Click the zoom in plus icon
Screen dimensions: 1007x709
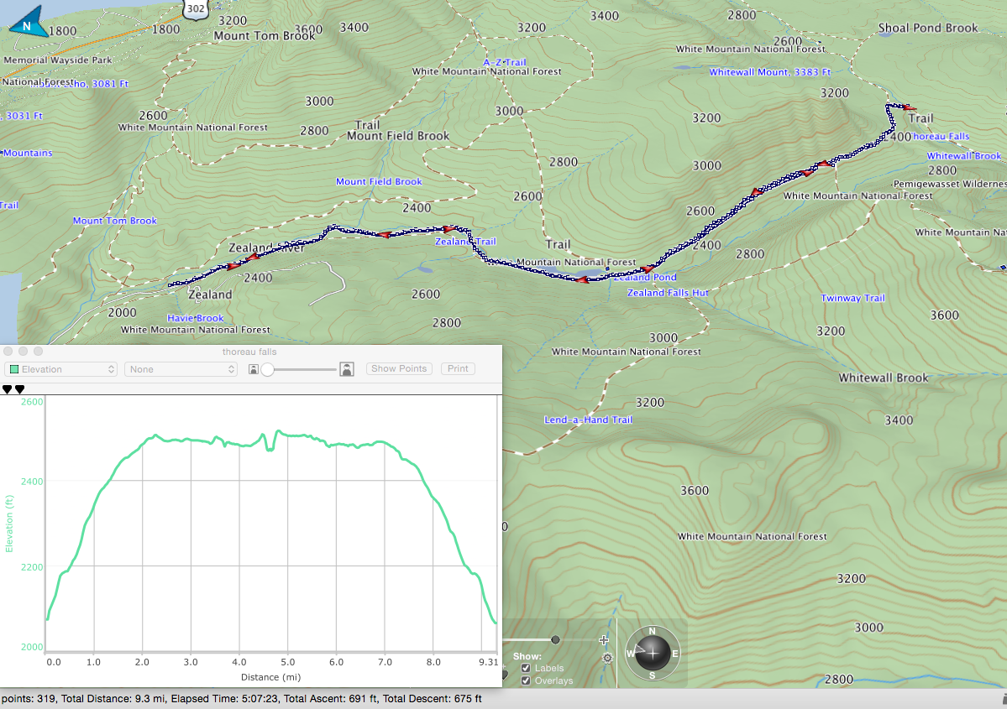(x=604, y=640)
